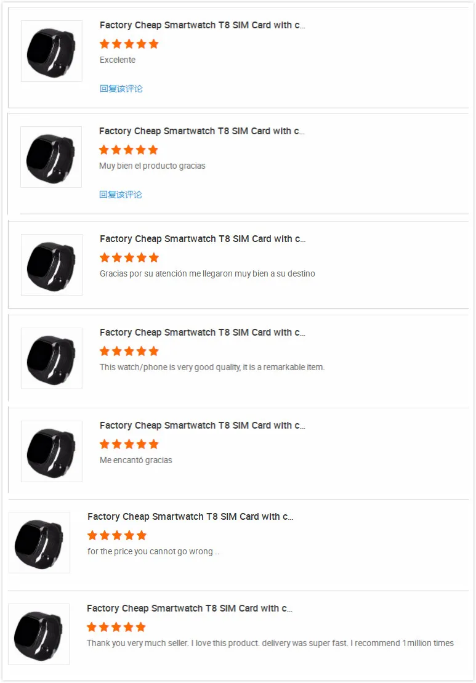Viewport: 476px width, 683px height.
Task: Click the Smartwatch T8 title above "Muy bien el producto"
Action: (202, 131)
